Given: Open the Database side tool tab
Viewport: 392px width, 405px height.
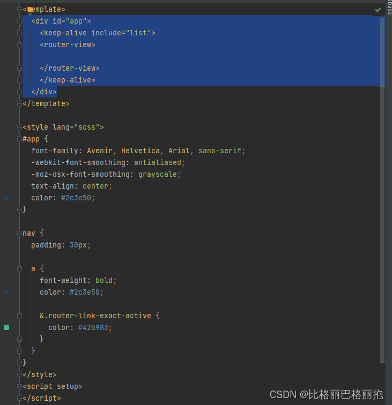Looking at the screenshot, I should pyautogui.click(x=389, y=7).
